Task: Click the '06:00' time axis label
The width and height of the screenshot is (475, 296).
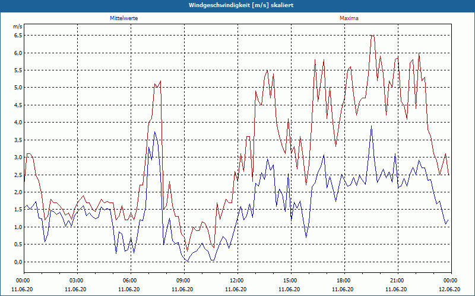Action: 131,281
